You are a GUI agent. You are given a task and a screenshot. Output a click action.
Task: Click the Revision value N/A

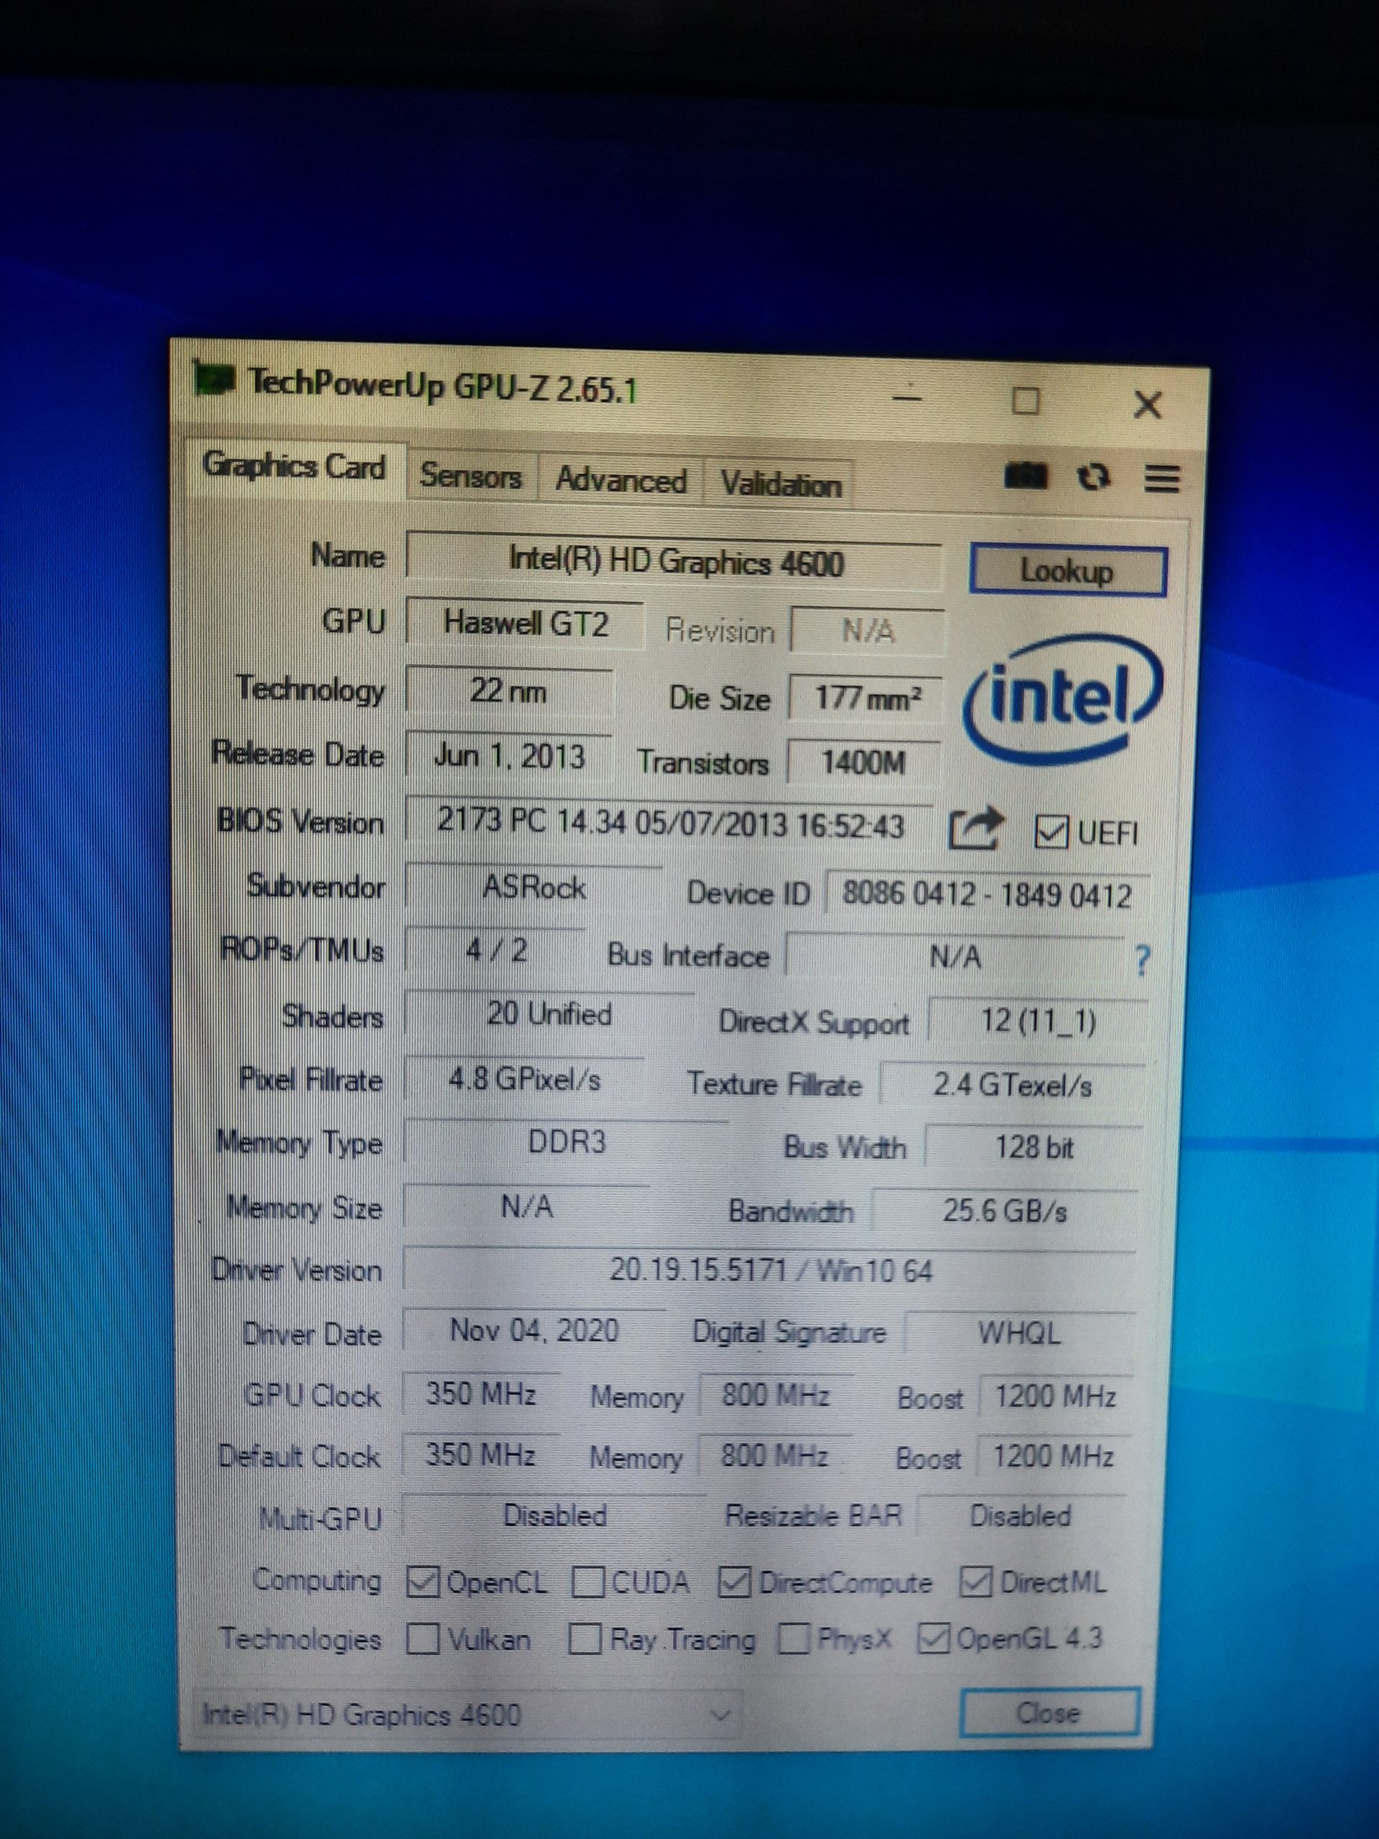pyautogui.click(x=868, y=632)
